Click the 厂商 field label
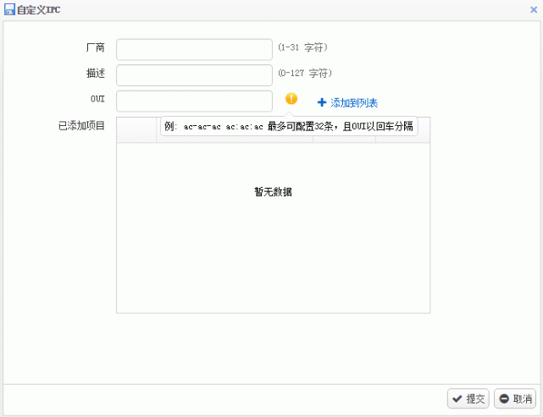The width and height of the screenshot is (543, 417). [96, 47]
